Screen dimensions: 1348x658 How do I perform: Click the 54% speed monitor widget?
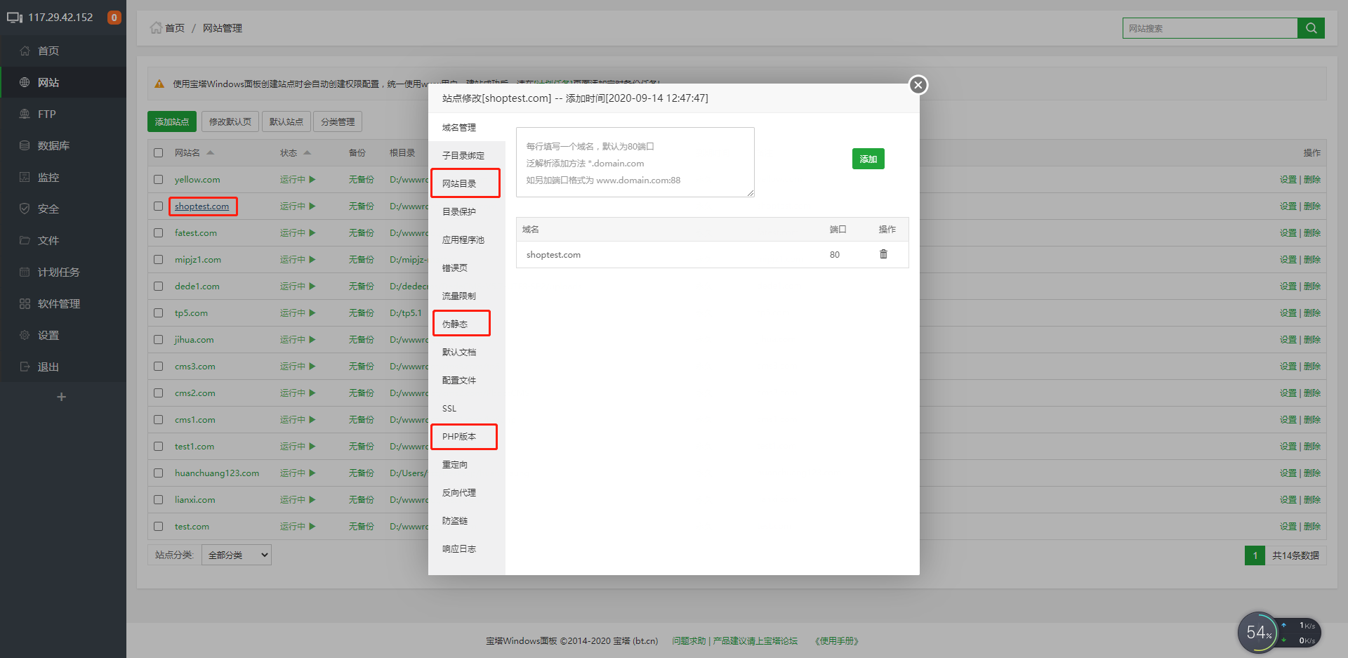[x=1278, y=633]
